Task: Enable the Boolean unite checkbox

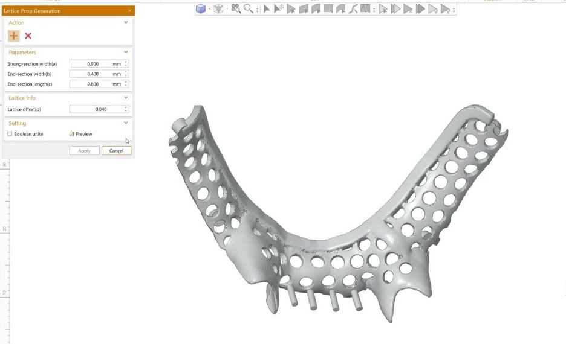Action: pyautogui.click(x=10, y=134)
